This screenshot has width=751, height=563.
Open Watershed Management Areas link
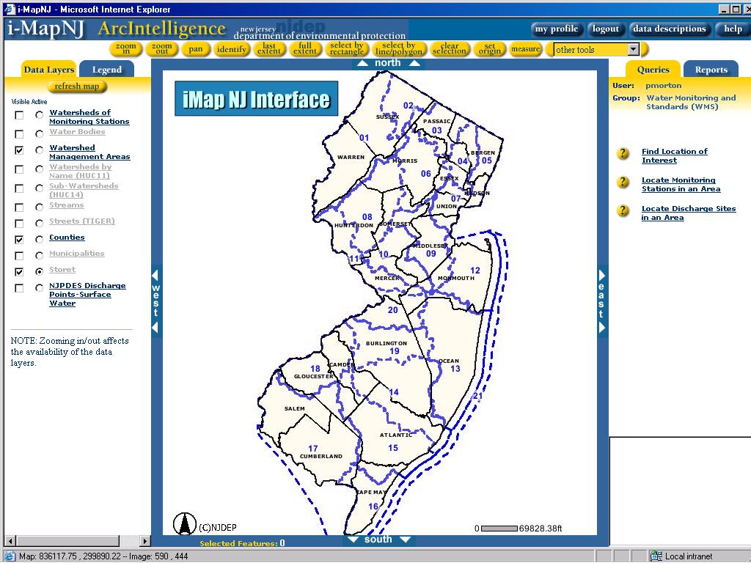89,152
